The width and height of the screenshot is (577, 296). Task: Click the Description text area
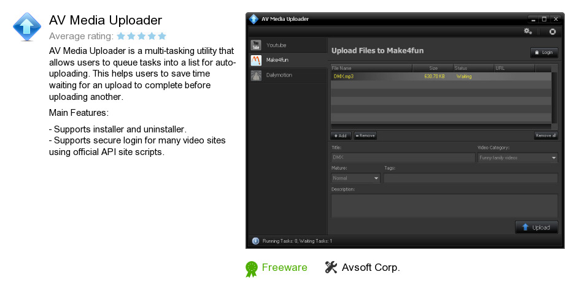coord(444,206)
